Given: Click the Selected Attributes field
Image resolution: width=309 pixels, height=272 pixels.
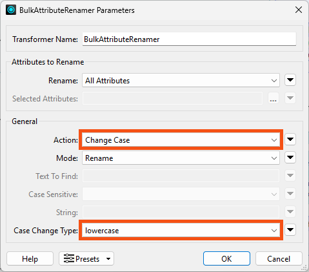Looking at the screenshot, I should [x=172, y=98].
